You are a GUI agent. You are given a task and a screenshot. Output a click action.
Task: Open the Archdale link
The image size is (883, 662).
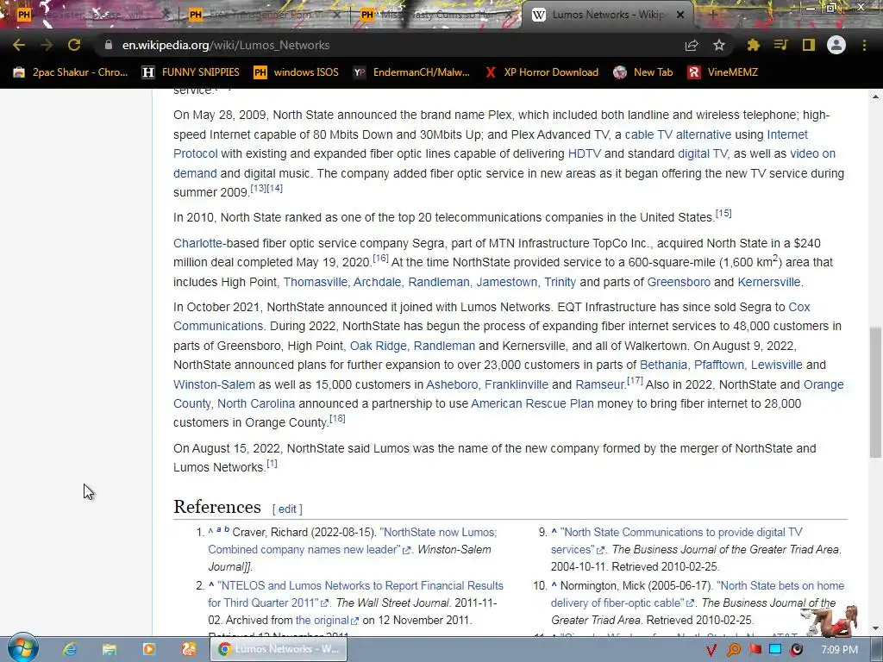378,282
